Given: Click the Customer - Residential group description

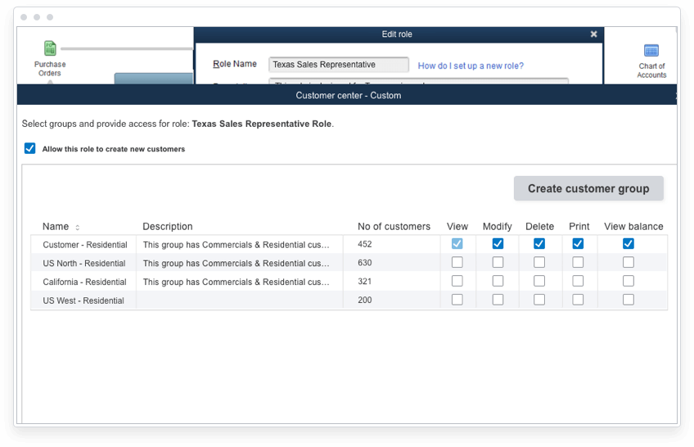Looking at the screenshot, I should 236,245.
